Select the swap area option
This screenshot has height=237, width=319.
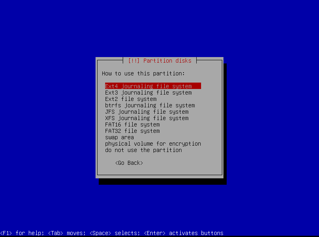(120, 137)
